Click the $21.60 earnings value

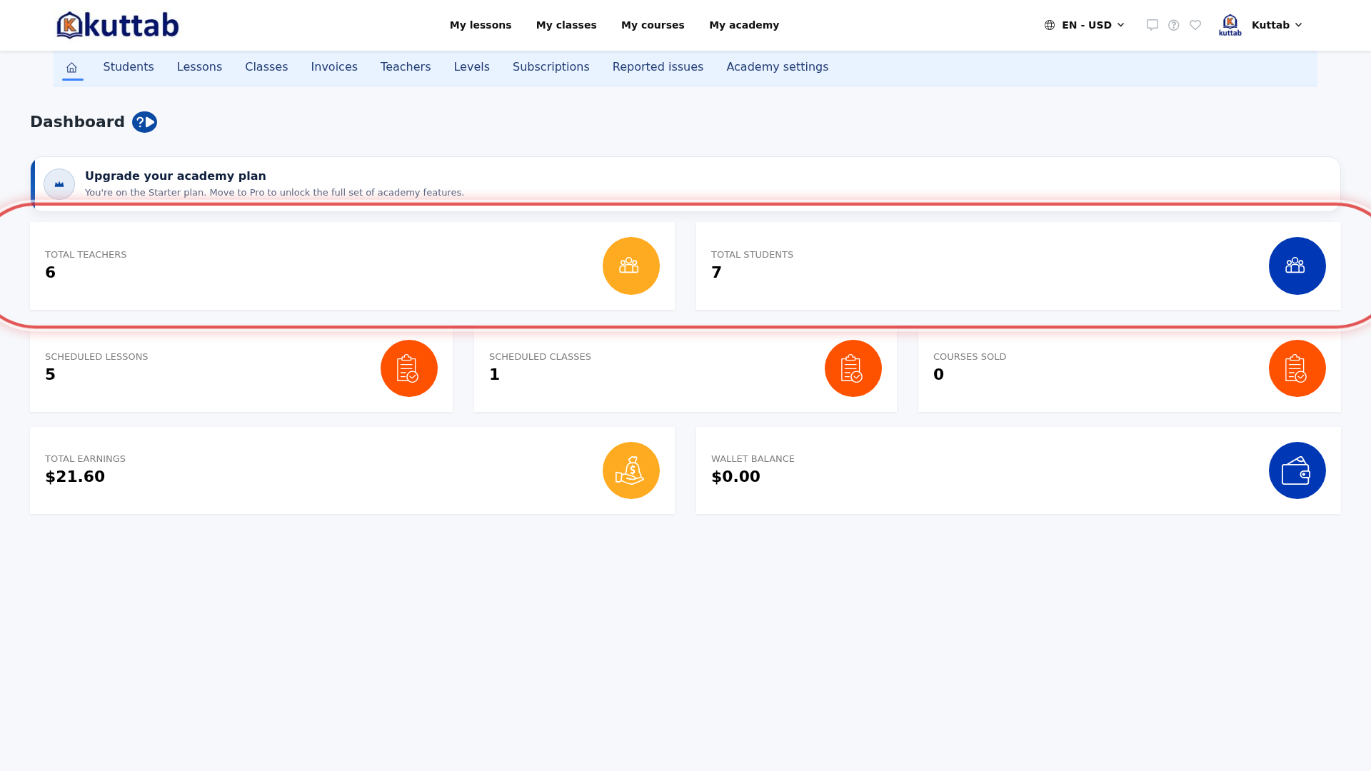(75, 477)
